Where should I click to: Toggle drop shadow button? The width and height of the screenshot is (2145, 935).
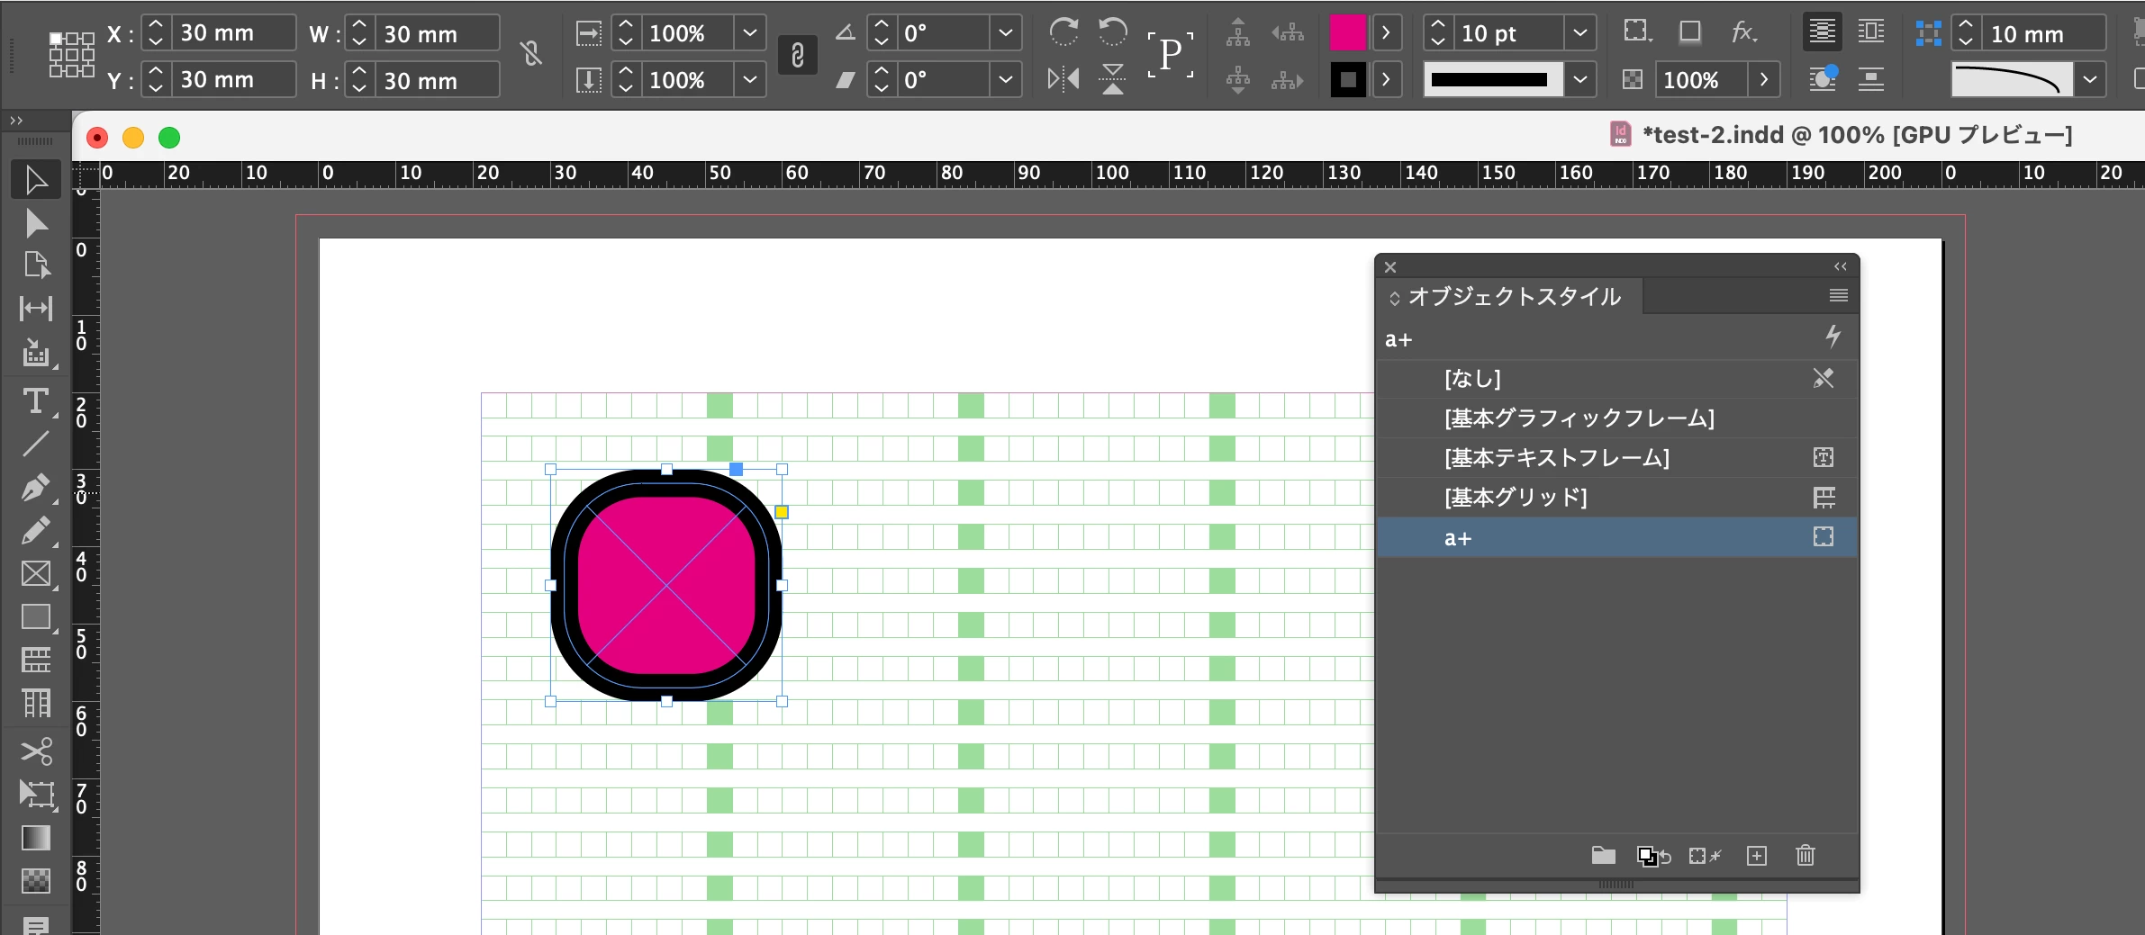(1690, 32)
